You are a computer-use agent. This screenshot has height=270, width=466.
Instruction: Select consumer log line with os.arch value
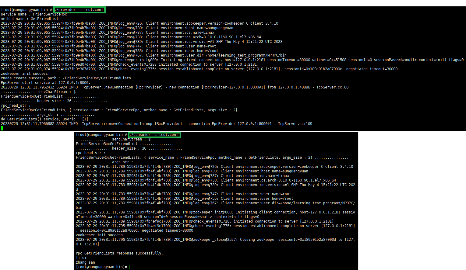tap(206, 180)
